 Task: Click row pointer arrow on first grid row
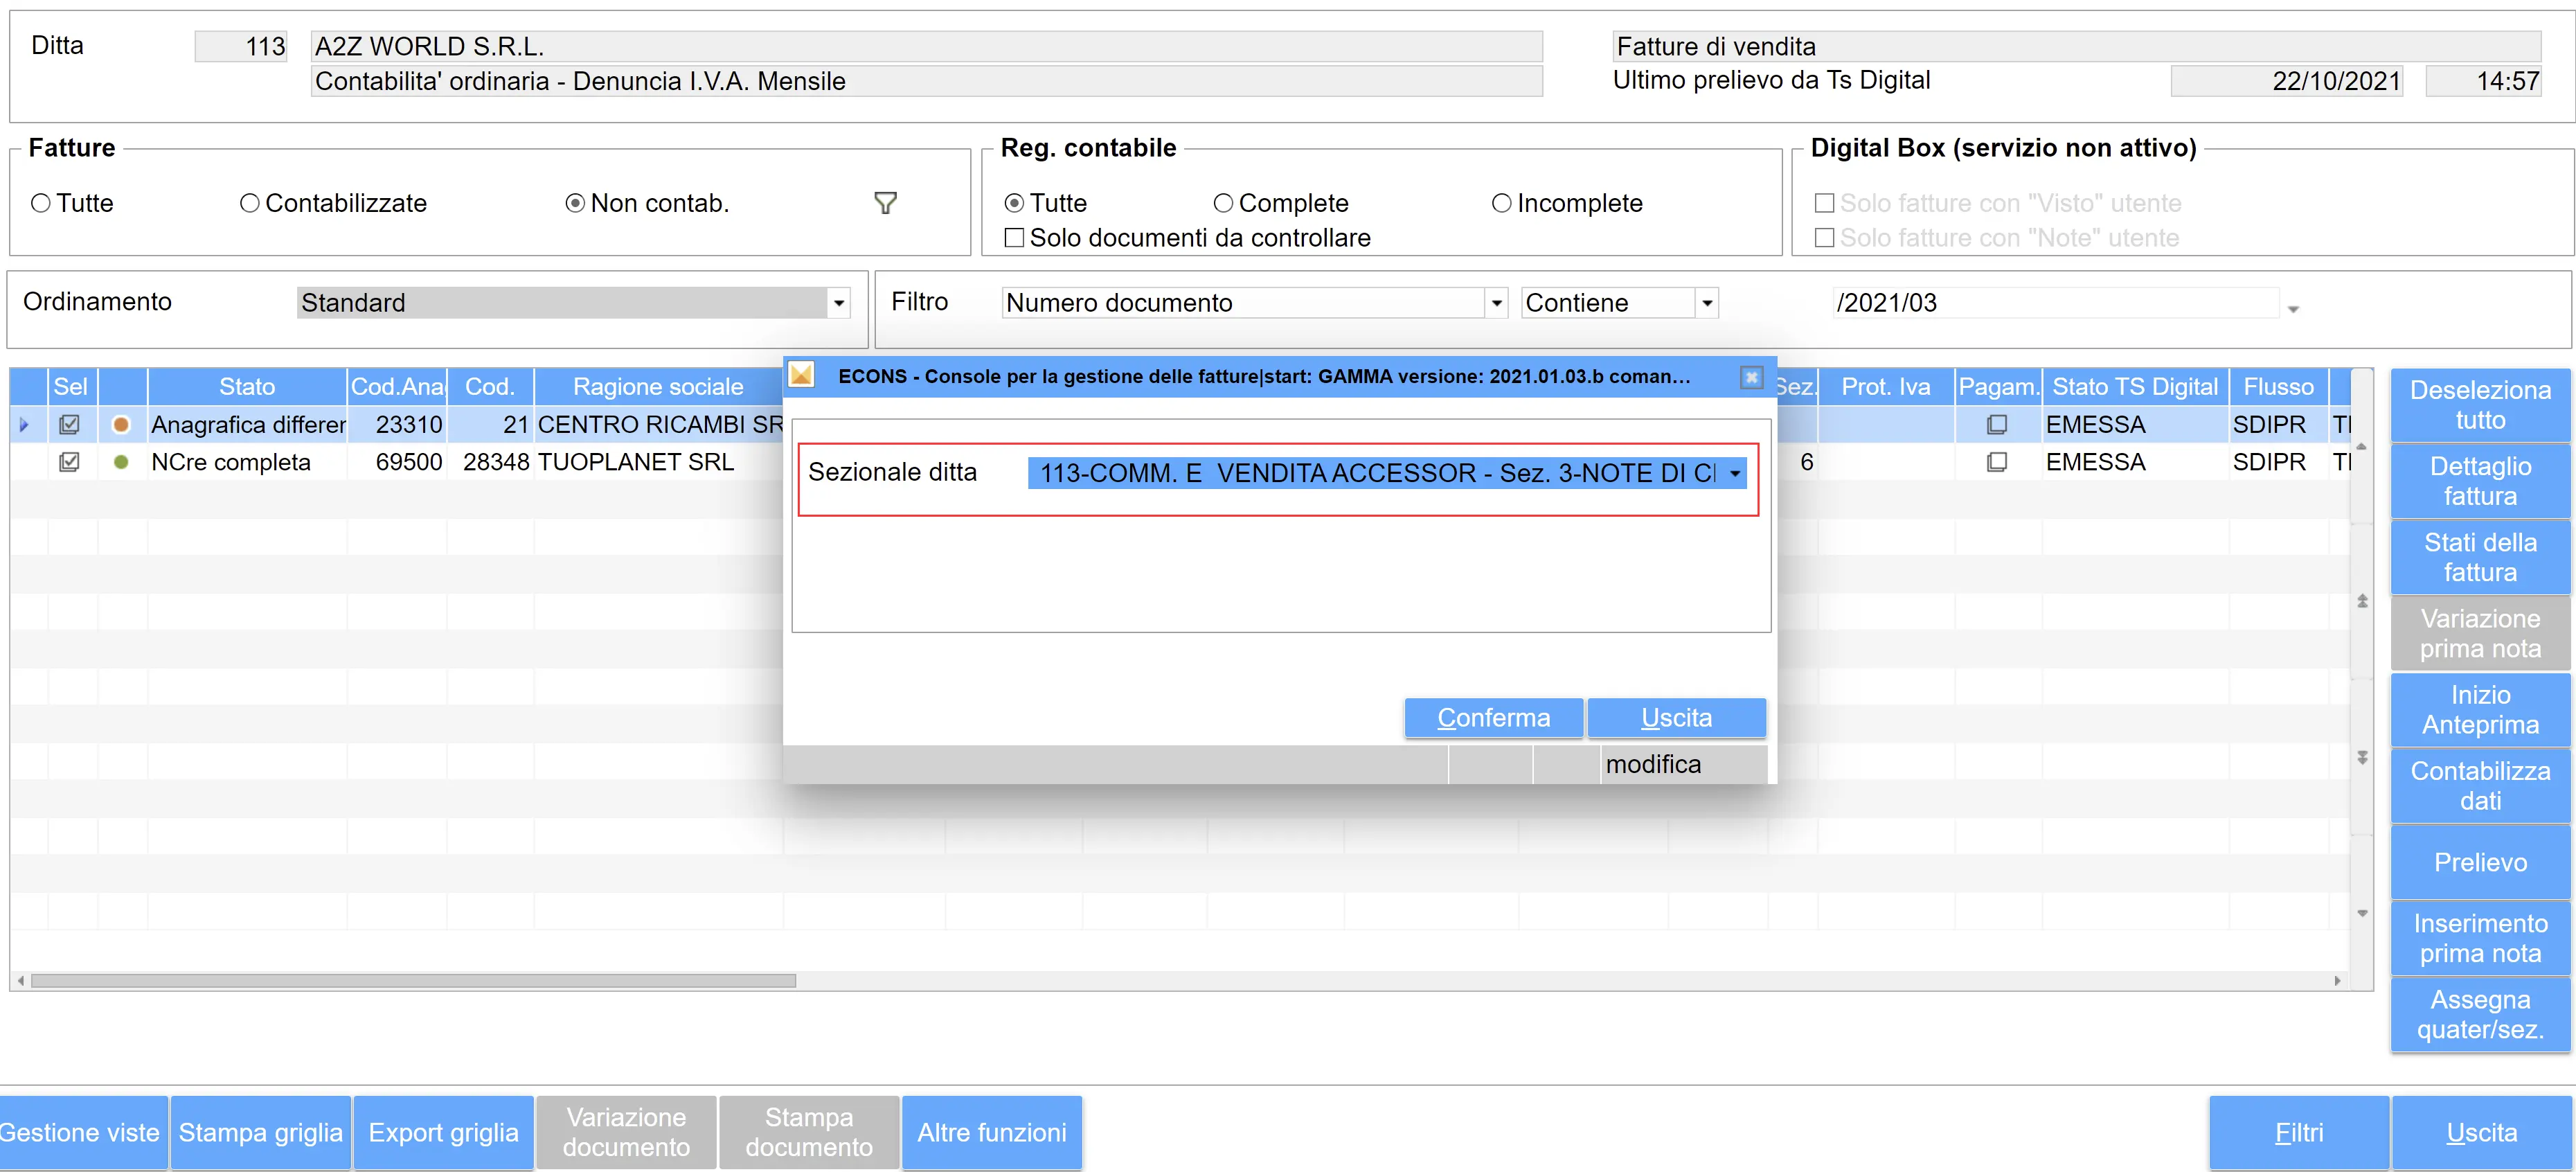click(x=24, y=425)
